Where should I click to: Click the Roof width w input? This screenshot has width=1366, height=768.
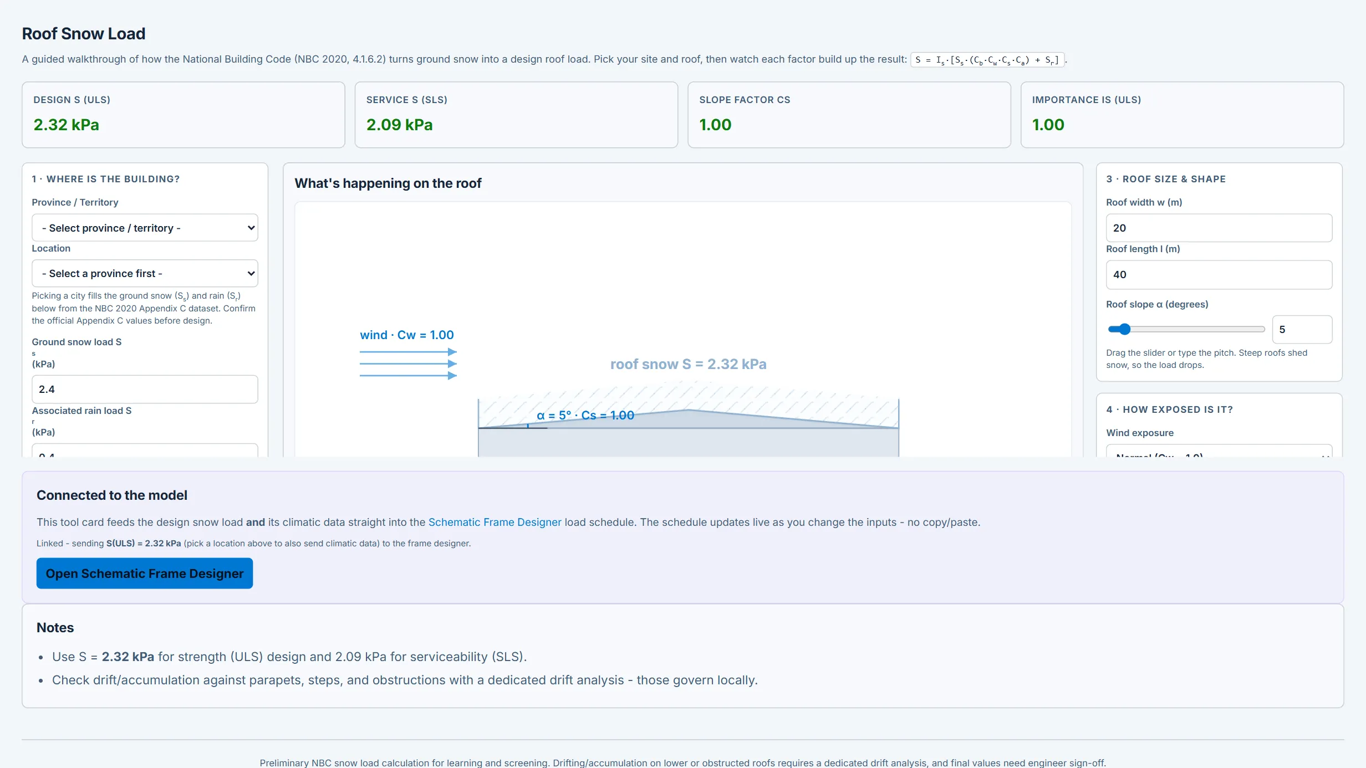point(1219,228)
